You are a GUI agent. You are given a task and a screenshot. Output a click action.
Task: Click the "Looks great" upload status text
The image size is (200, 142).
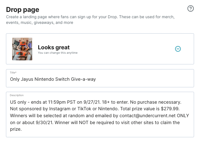coord(54,47)
